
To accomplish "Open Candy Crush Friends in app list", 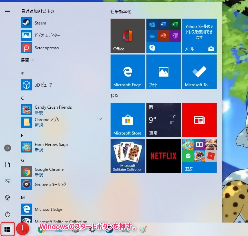I will [62, 110].
